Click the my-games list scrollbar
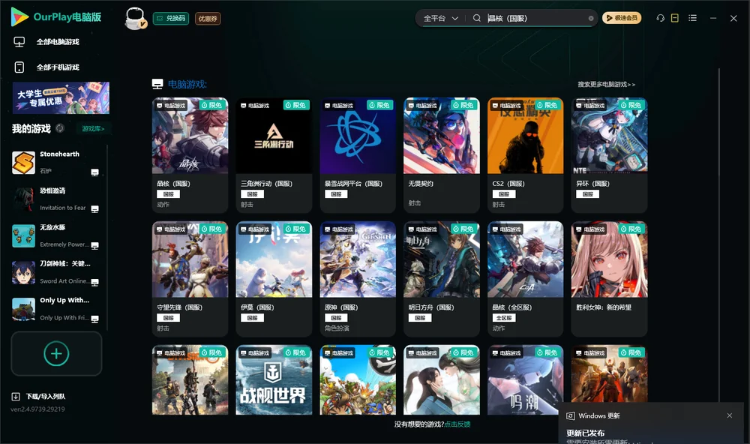 107,237
